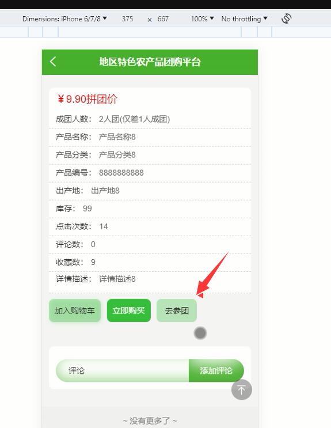Viewport: 331px width, 428px height.
Task: Click the viewport width 375 field
Action: pyautogui.click(x=127, y=19)
